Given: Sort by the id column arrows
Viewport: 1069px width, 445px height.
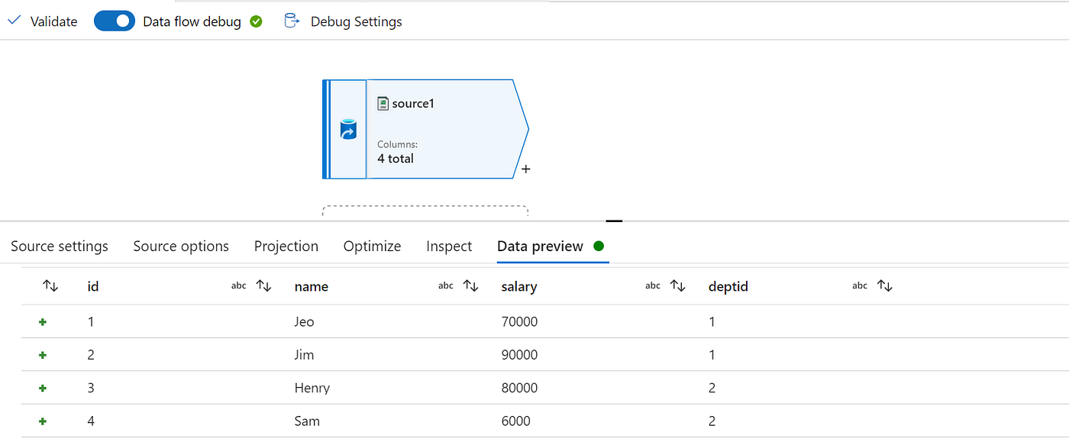Looking at the screenshot, I should [x=264, y=286].
